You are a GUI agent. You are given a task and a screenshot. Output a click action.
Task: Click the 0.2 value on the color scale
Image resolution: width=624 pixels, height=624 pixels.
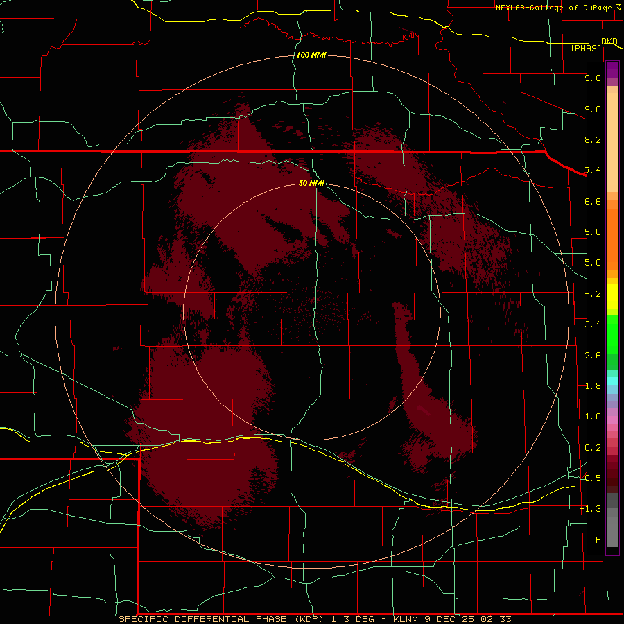click(593, 448)
